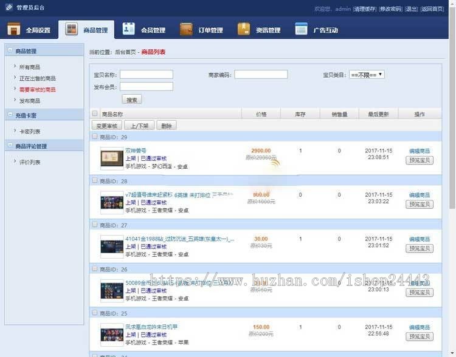Click 预览宝贝 for product ID 28
The height and width of the screenshot is (357, 456).
(x=420, y=204)
